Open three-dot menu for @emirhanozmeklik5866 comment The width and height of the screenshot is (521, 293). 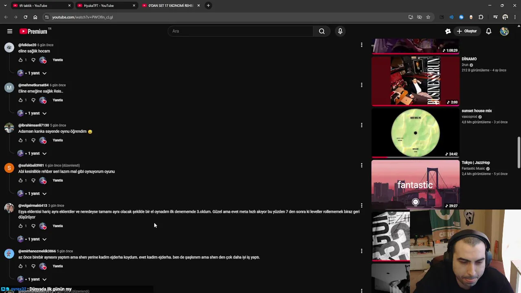[x=361, y=251]
